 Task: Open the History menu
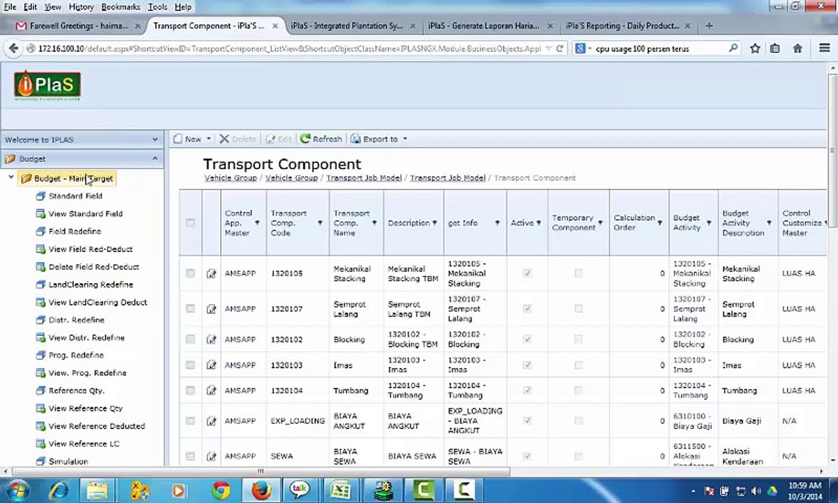(x=81, y=6)
